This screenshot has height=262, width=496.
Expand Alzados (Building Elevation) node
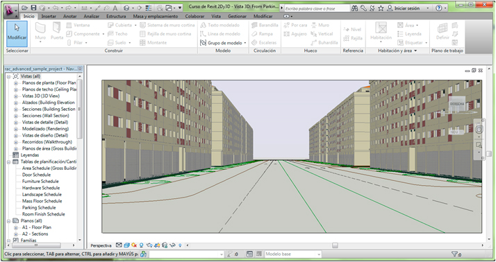[15, 103]
